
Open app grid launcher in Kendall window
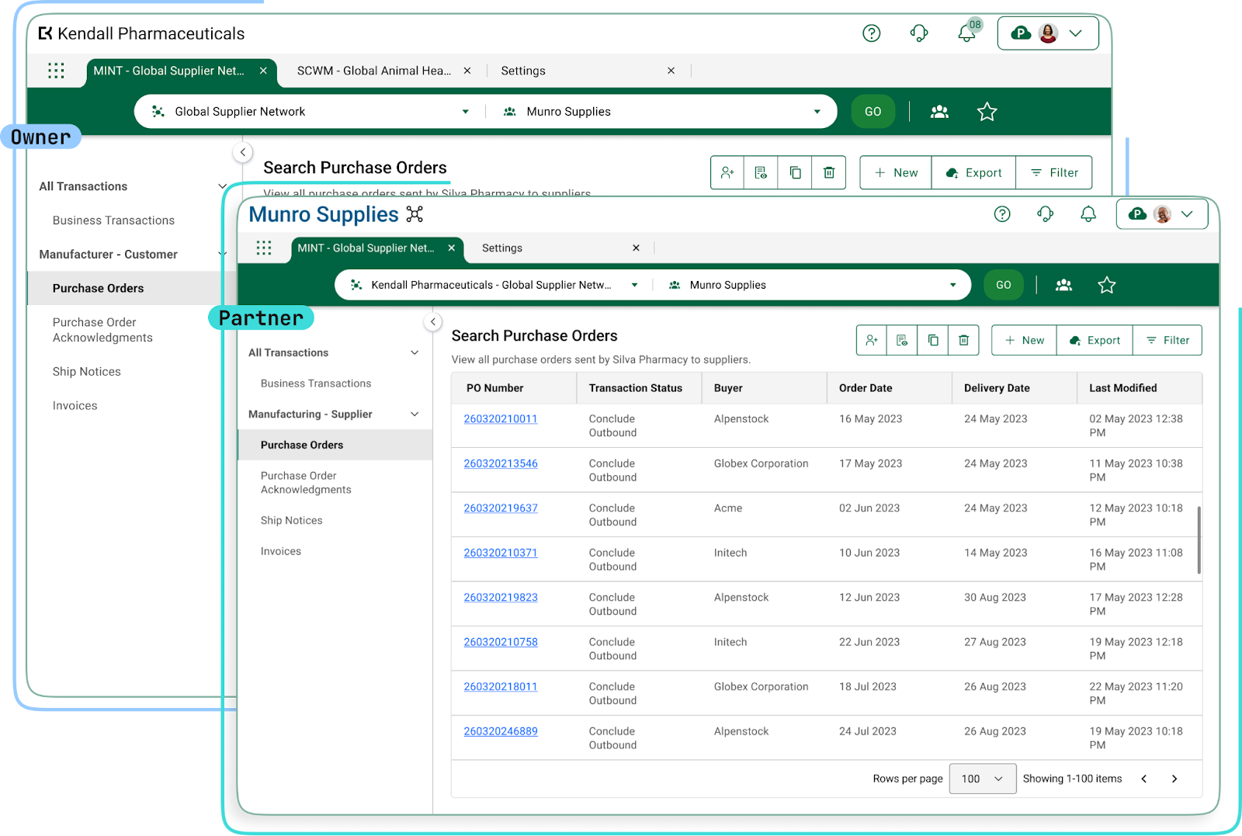coord(56,71)
